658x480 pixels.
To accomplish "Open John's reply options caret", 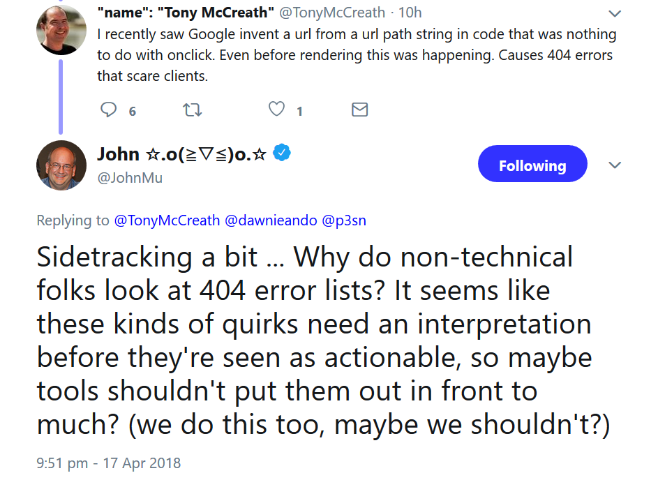I will coord(615,165).
